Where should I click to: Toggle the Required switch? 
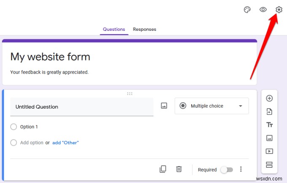[x=227, y=169]
